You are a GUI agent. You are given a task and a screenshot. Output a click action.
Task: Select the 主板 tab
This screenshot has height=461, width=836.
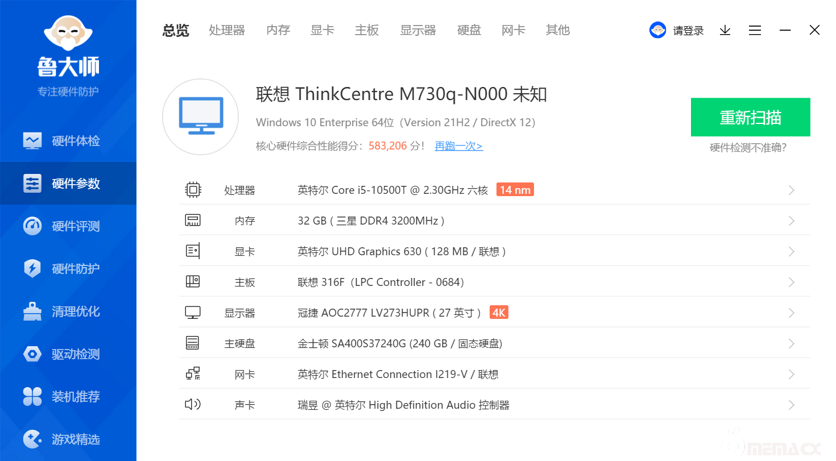(x=367, y=30)
